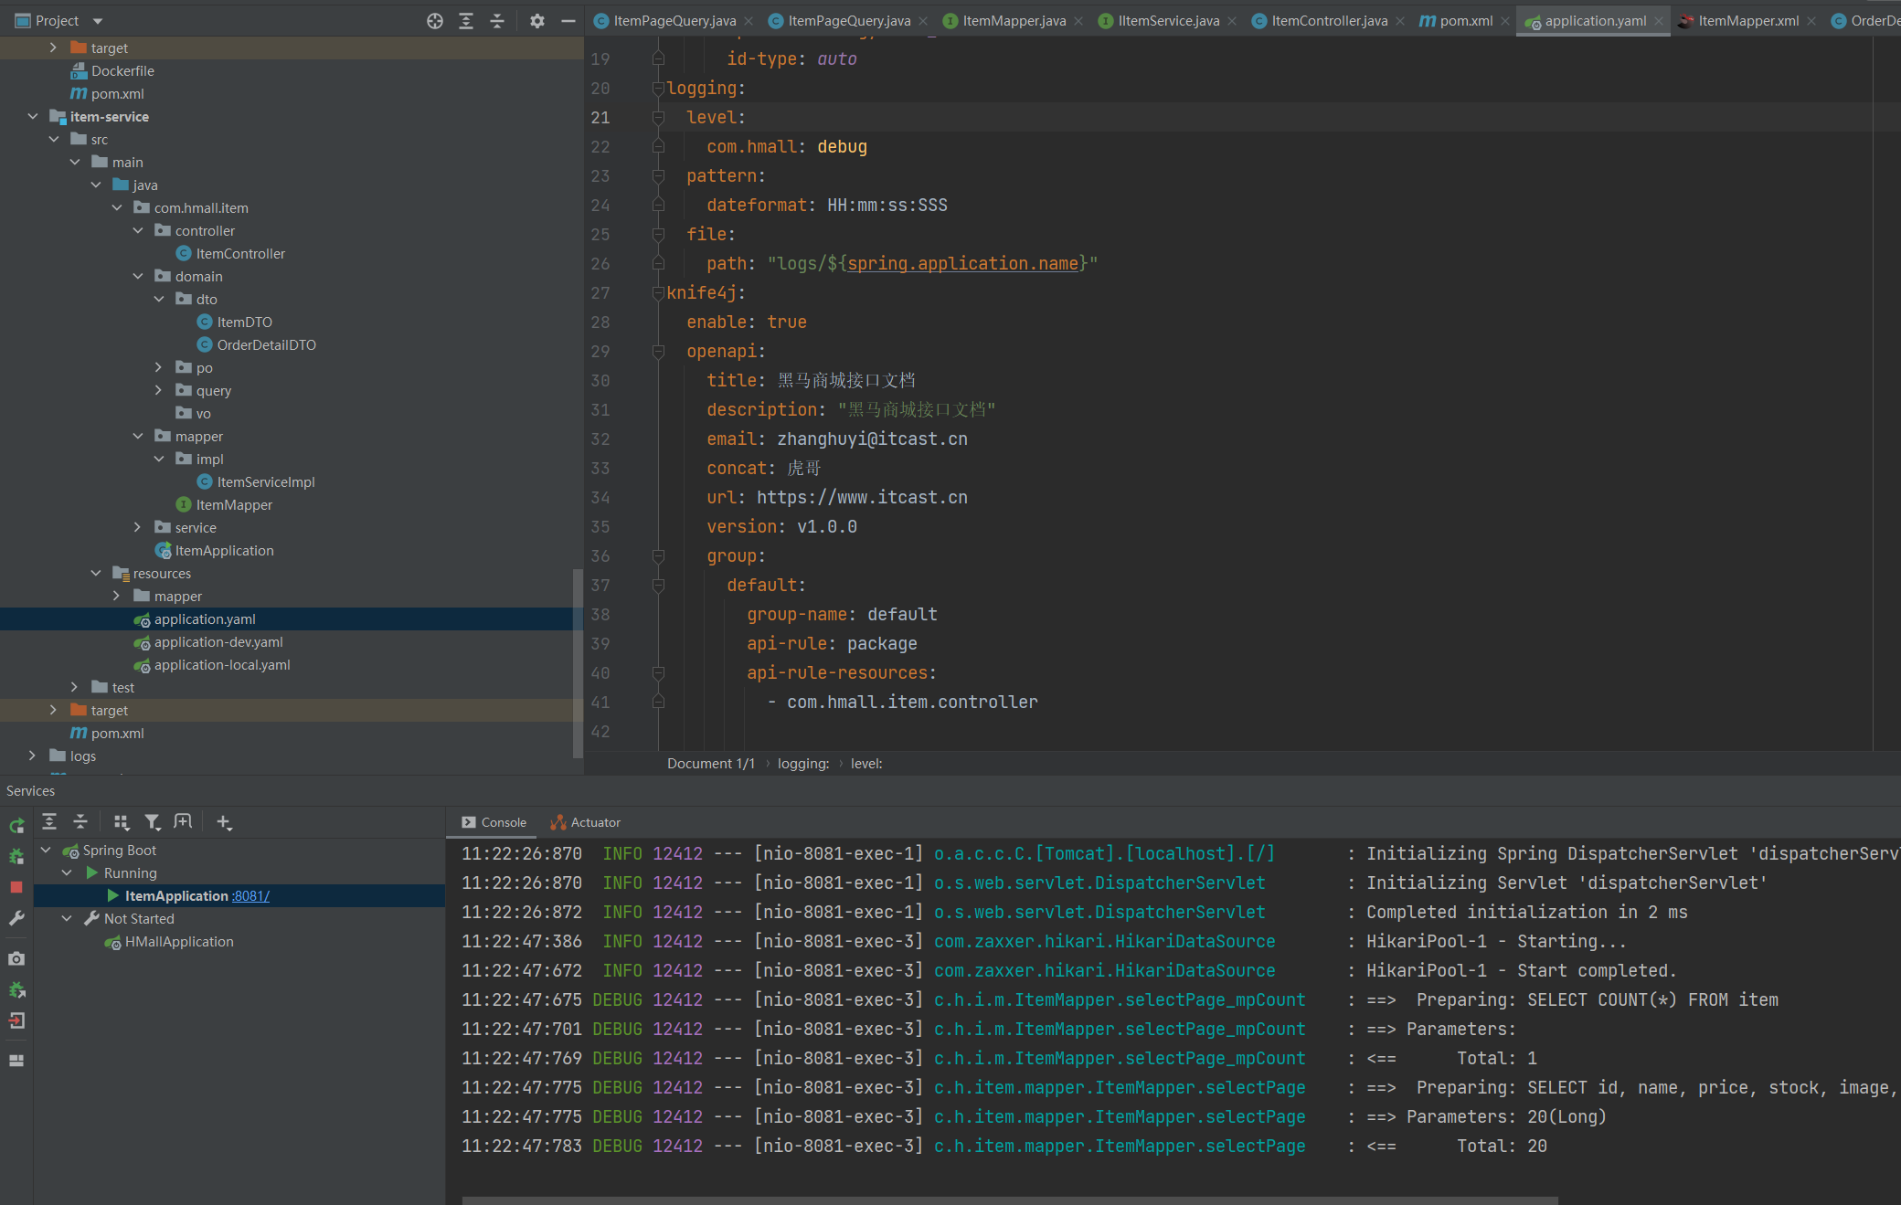This screenshot has width=1901, height=1205.
Task: Expand the service package
Action: click(x=137, y=528)
